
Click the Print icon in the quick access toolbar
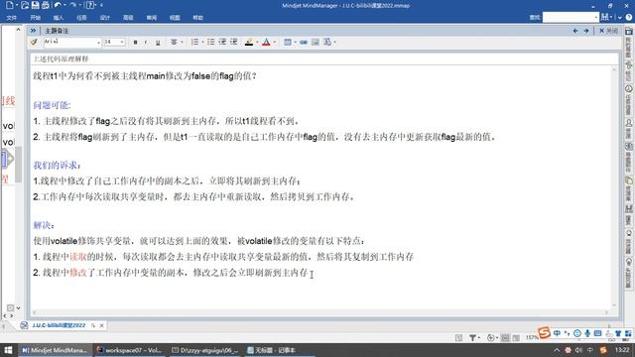[45, 5]
